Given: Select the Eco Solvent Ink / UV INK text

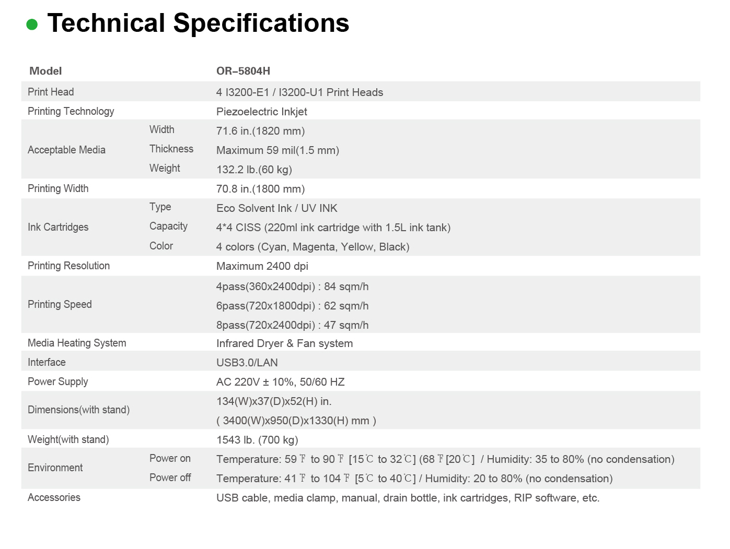Looking at the screenshot, I should pos(276,208).
